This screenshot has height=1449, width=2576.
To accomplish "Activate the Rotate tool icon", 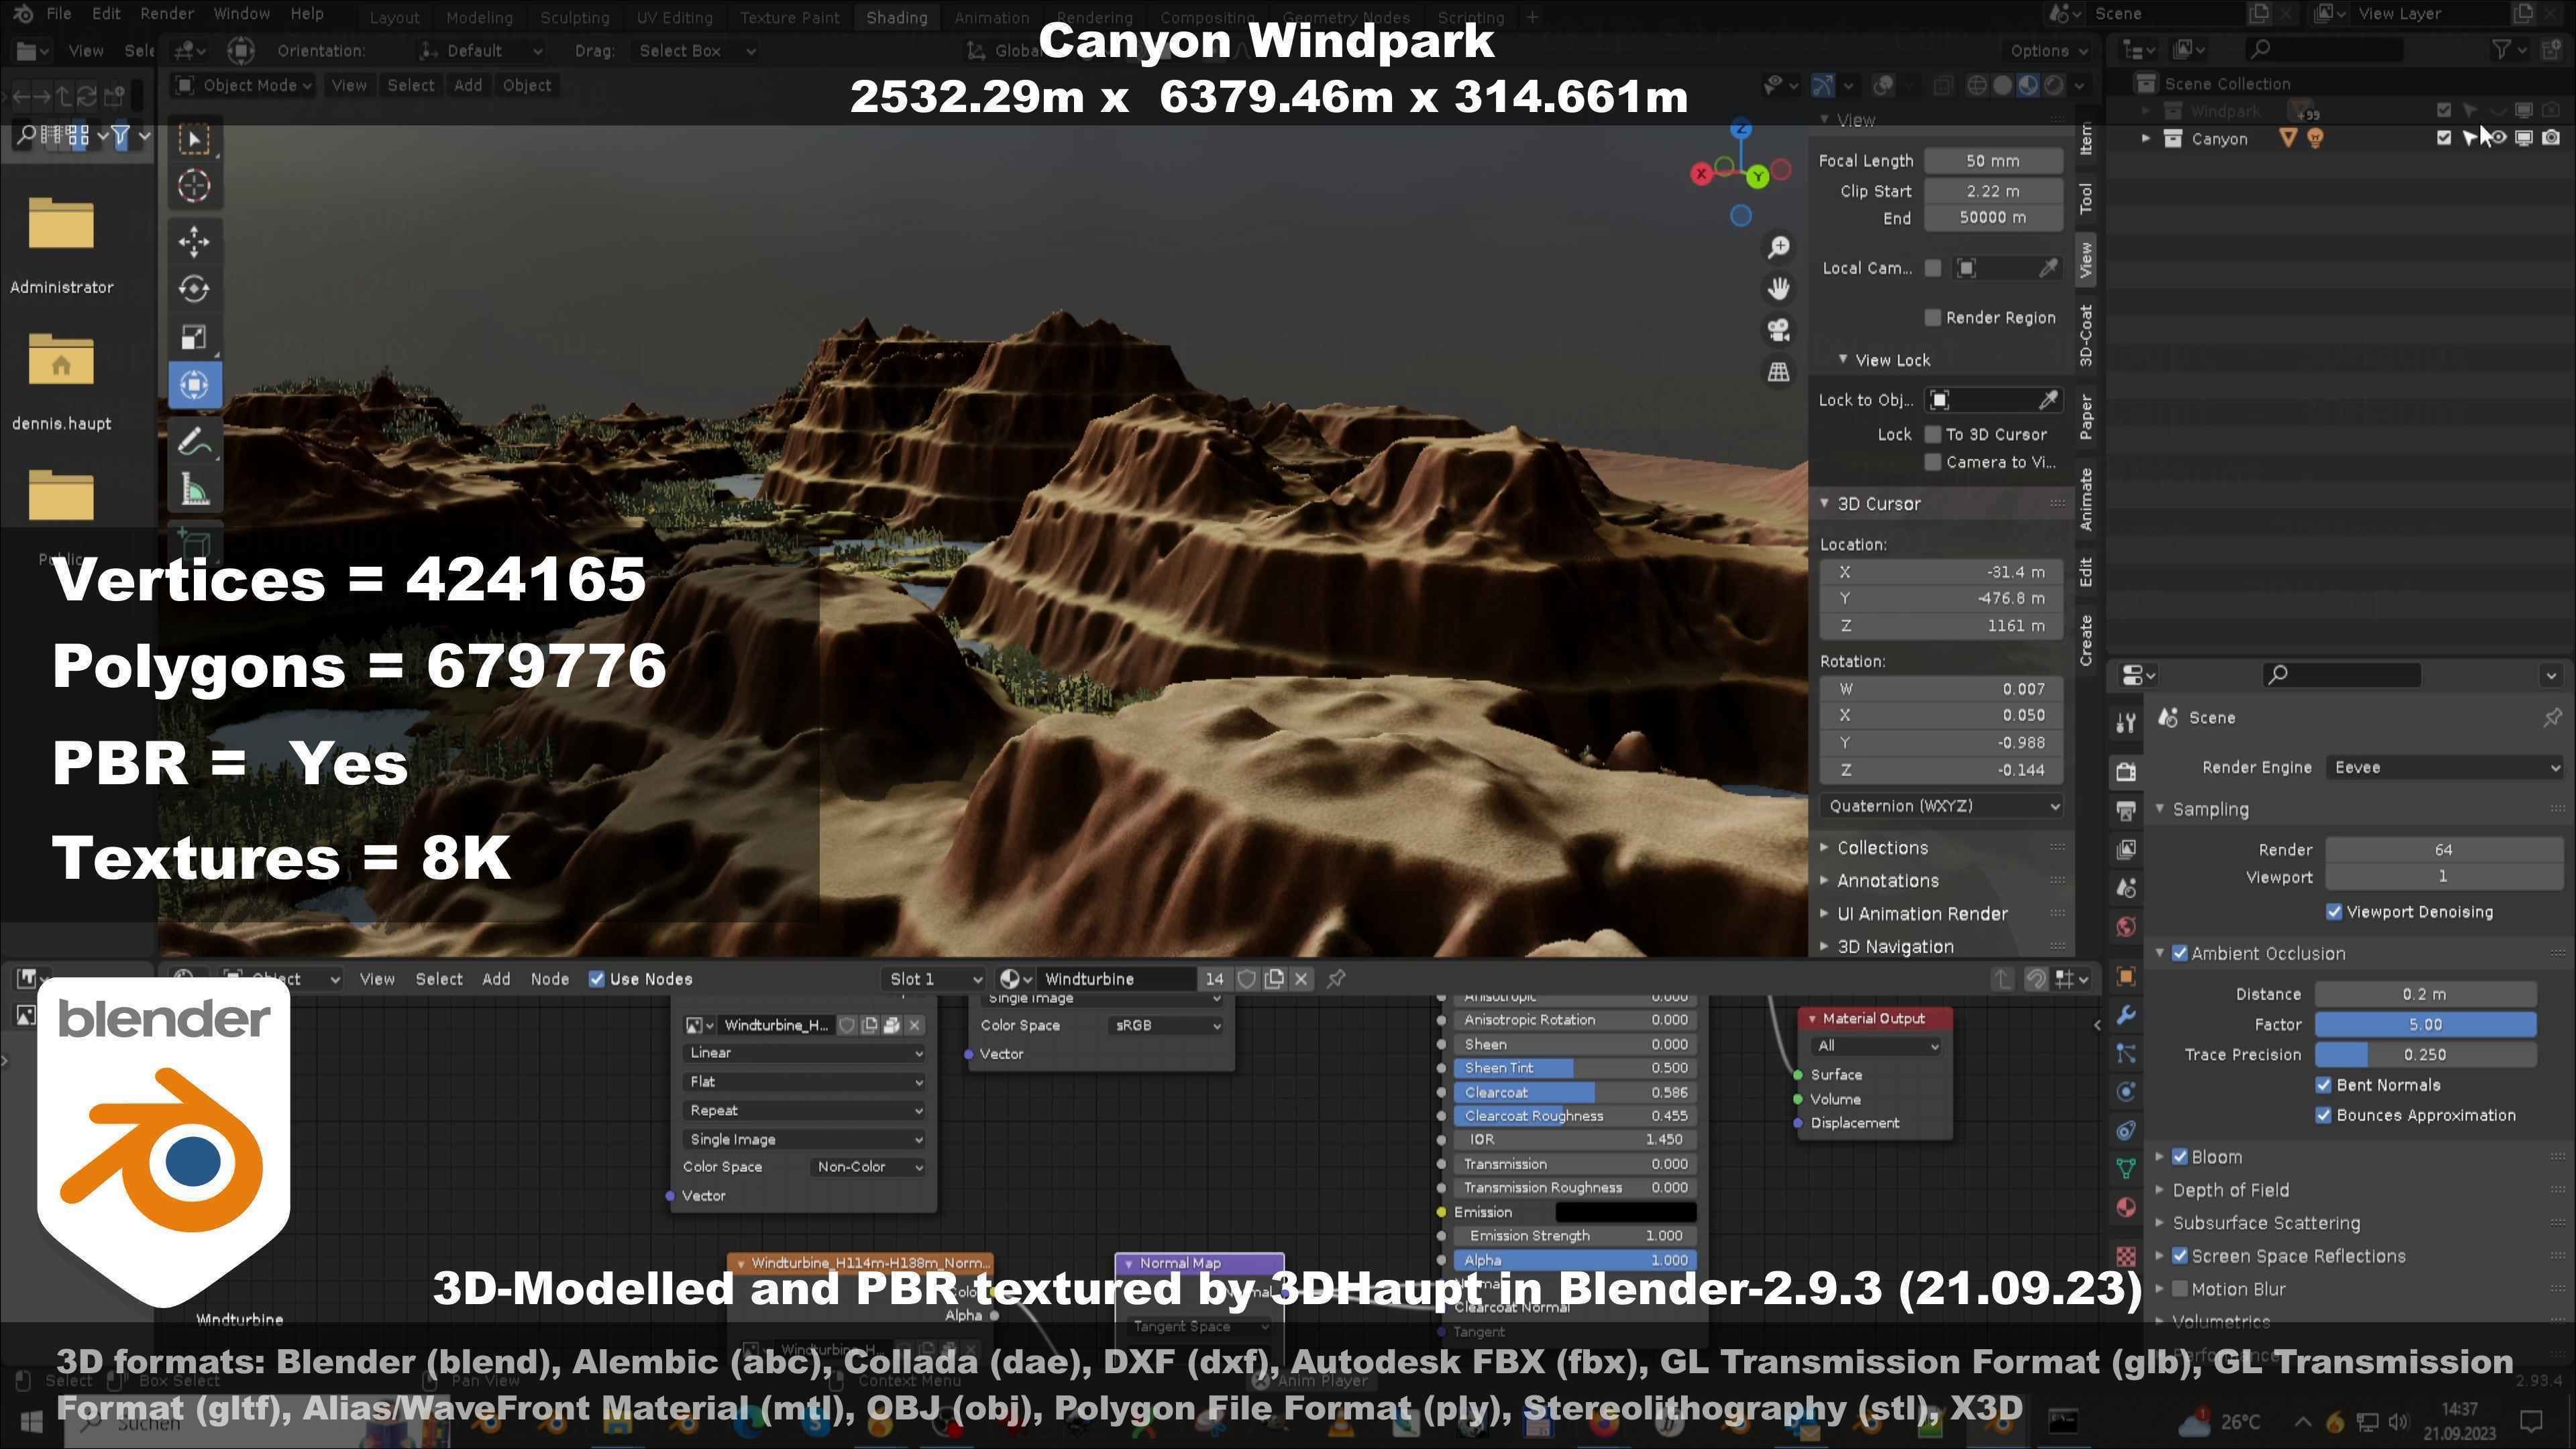I will point(194,289).
